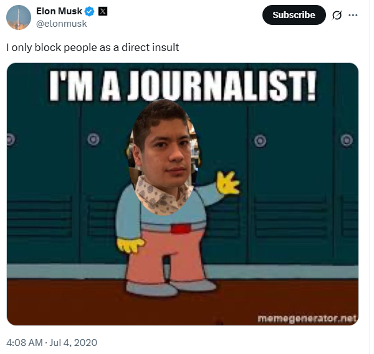Click the cartoon's raised yellow hand
374x354 pixels.
[228, 182]
